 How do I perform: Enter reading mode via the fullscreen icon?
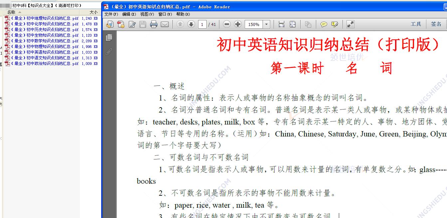tap(349, 24)
